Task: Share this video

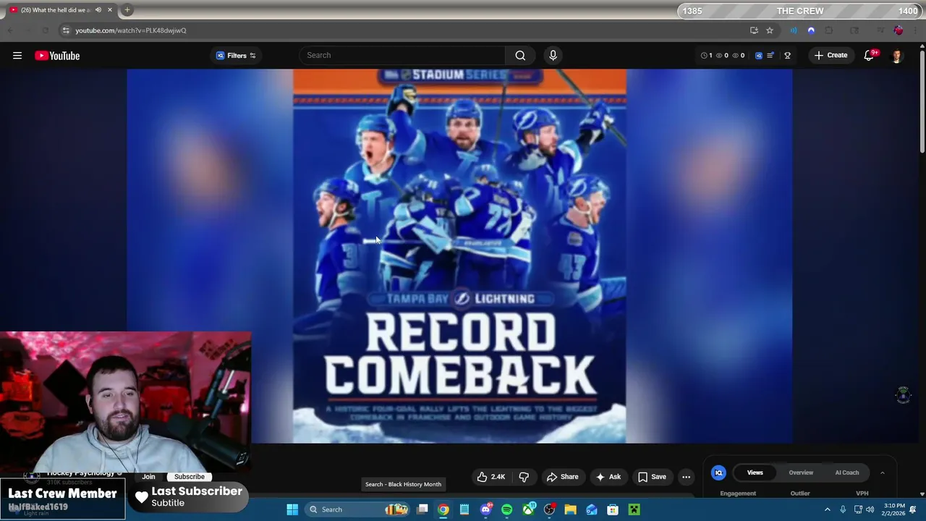Action: click(x=562, y=477)
